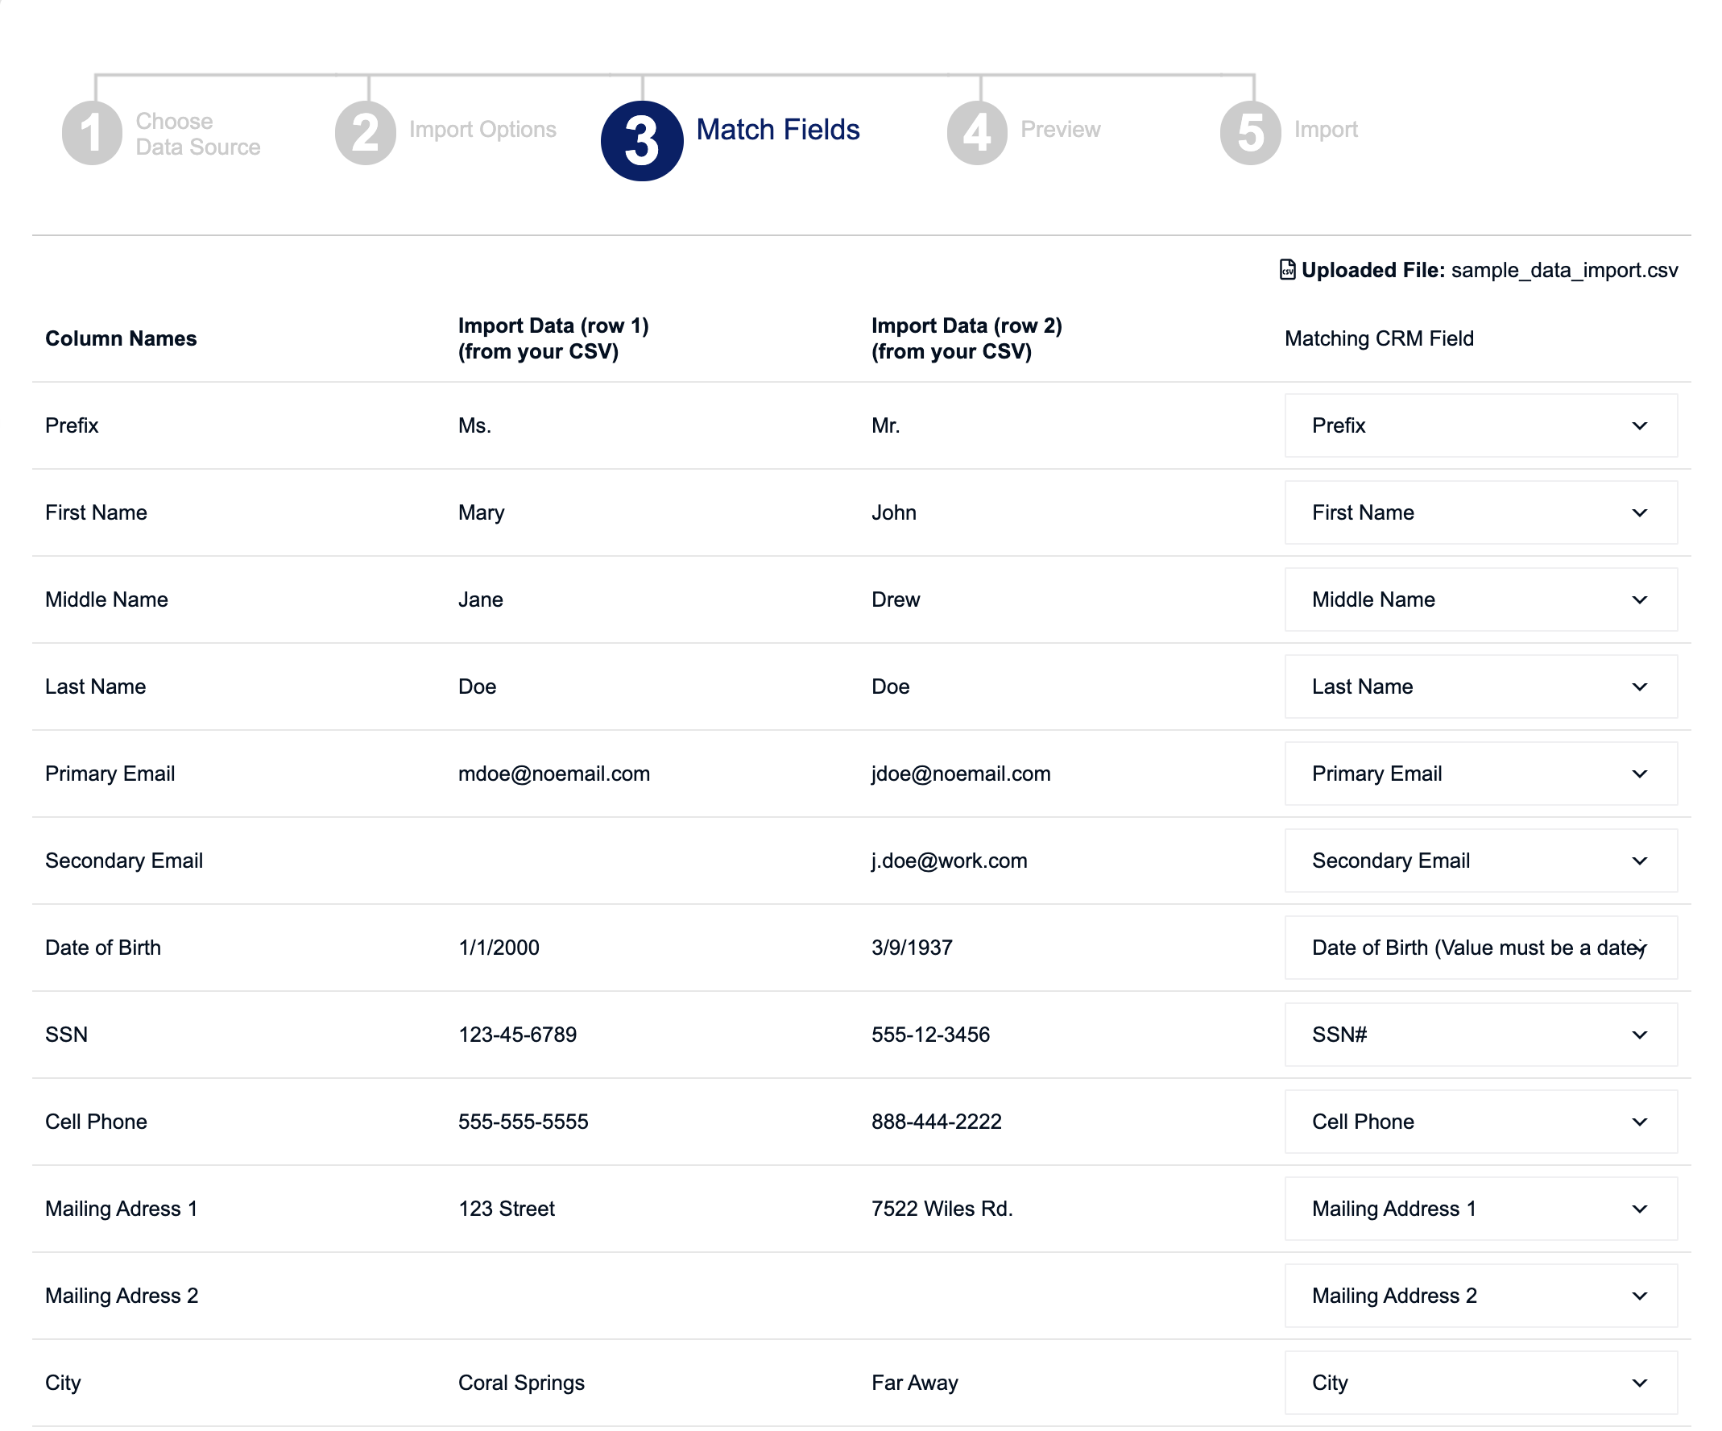The width and height of the screenshot is (1722, 1431).
Task: Select the Preview step label
Action: (x=1060, y=130)
